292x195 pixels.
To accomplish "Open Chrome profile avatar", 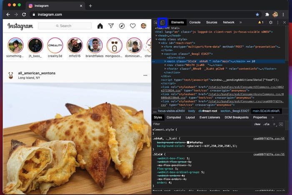I will [x=275, y=15].
